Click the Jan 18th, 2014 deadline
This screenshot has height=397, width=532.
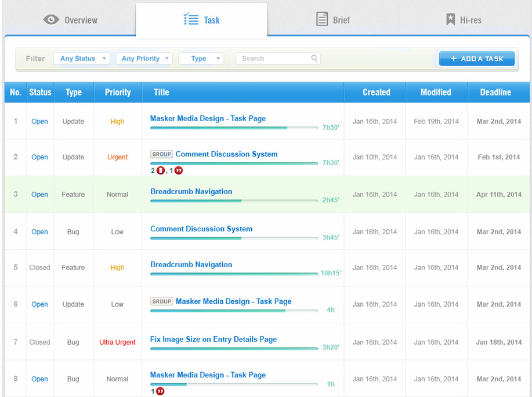[499, 343]
